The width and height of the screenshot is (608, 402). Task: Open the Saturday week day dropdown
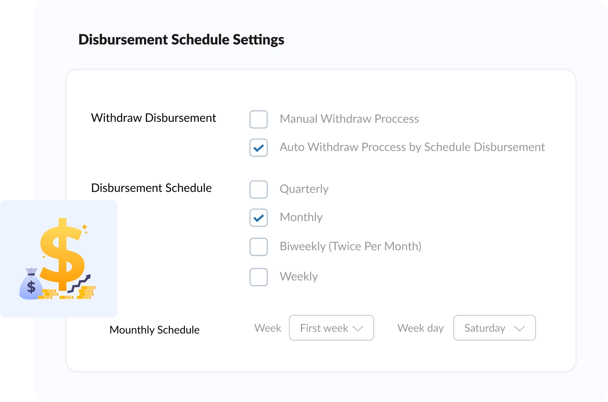[x=495, y=328]
